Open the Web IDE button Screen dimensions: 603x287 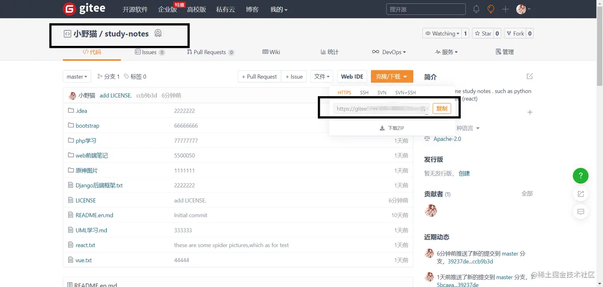pos(352,77)
